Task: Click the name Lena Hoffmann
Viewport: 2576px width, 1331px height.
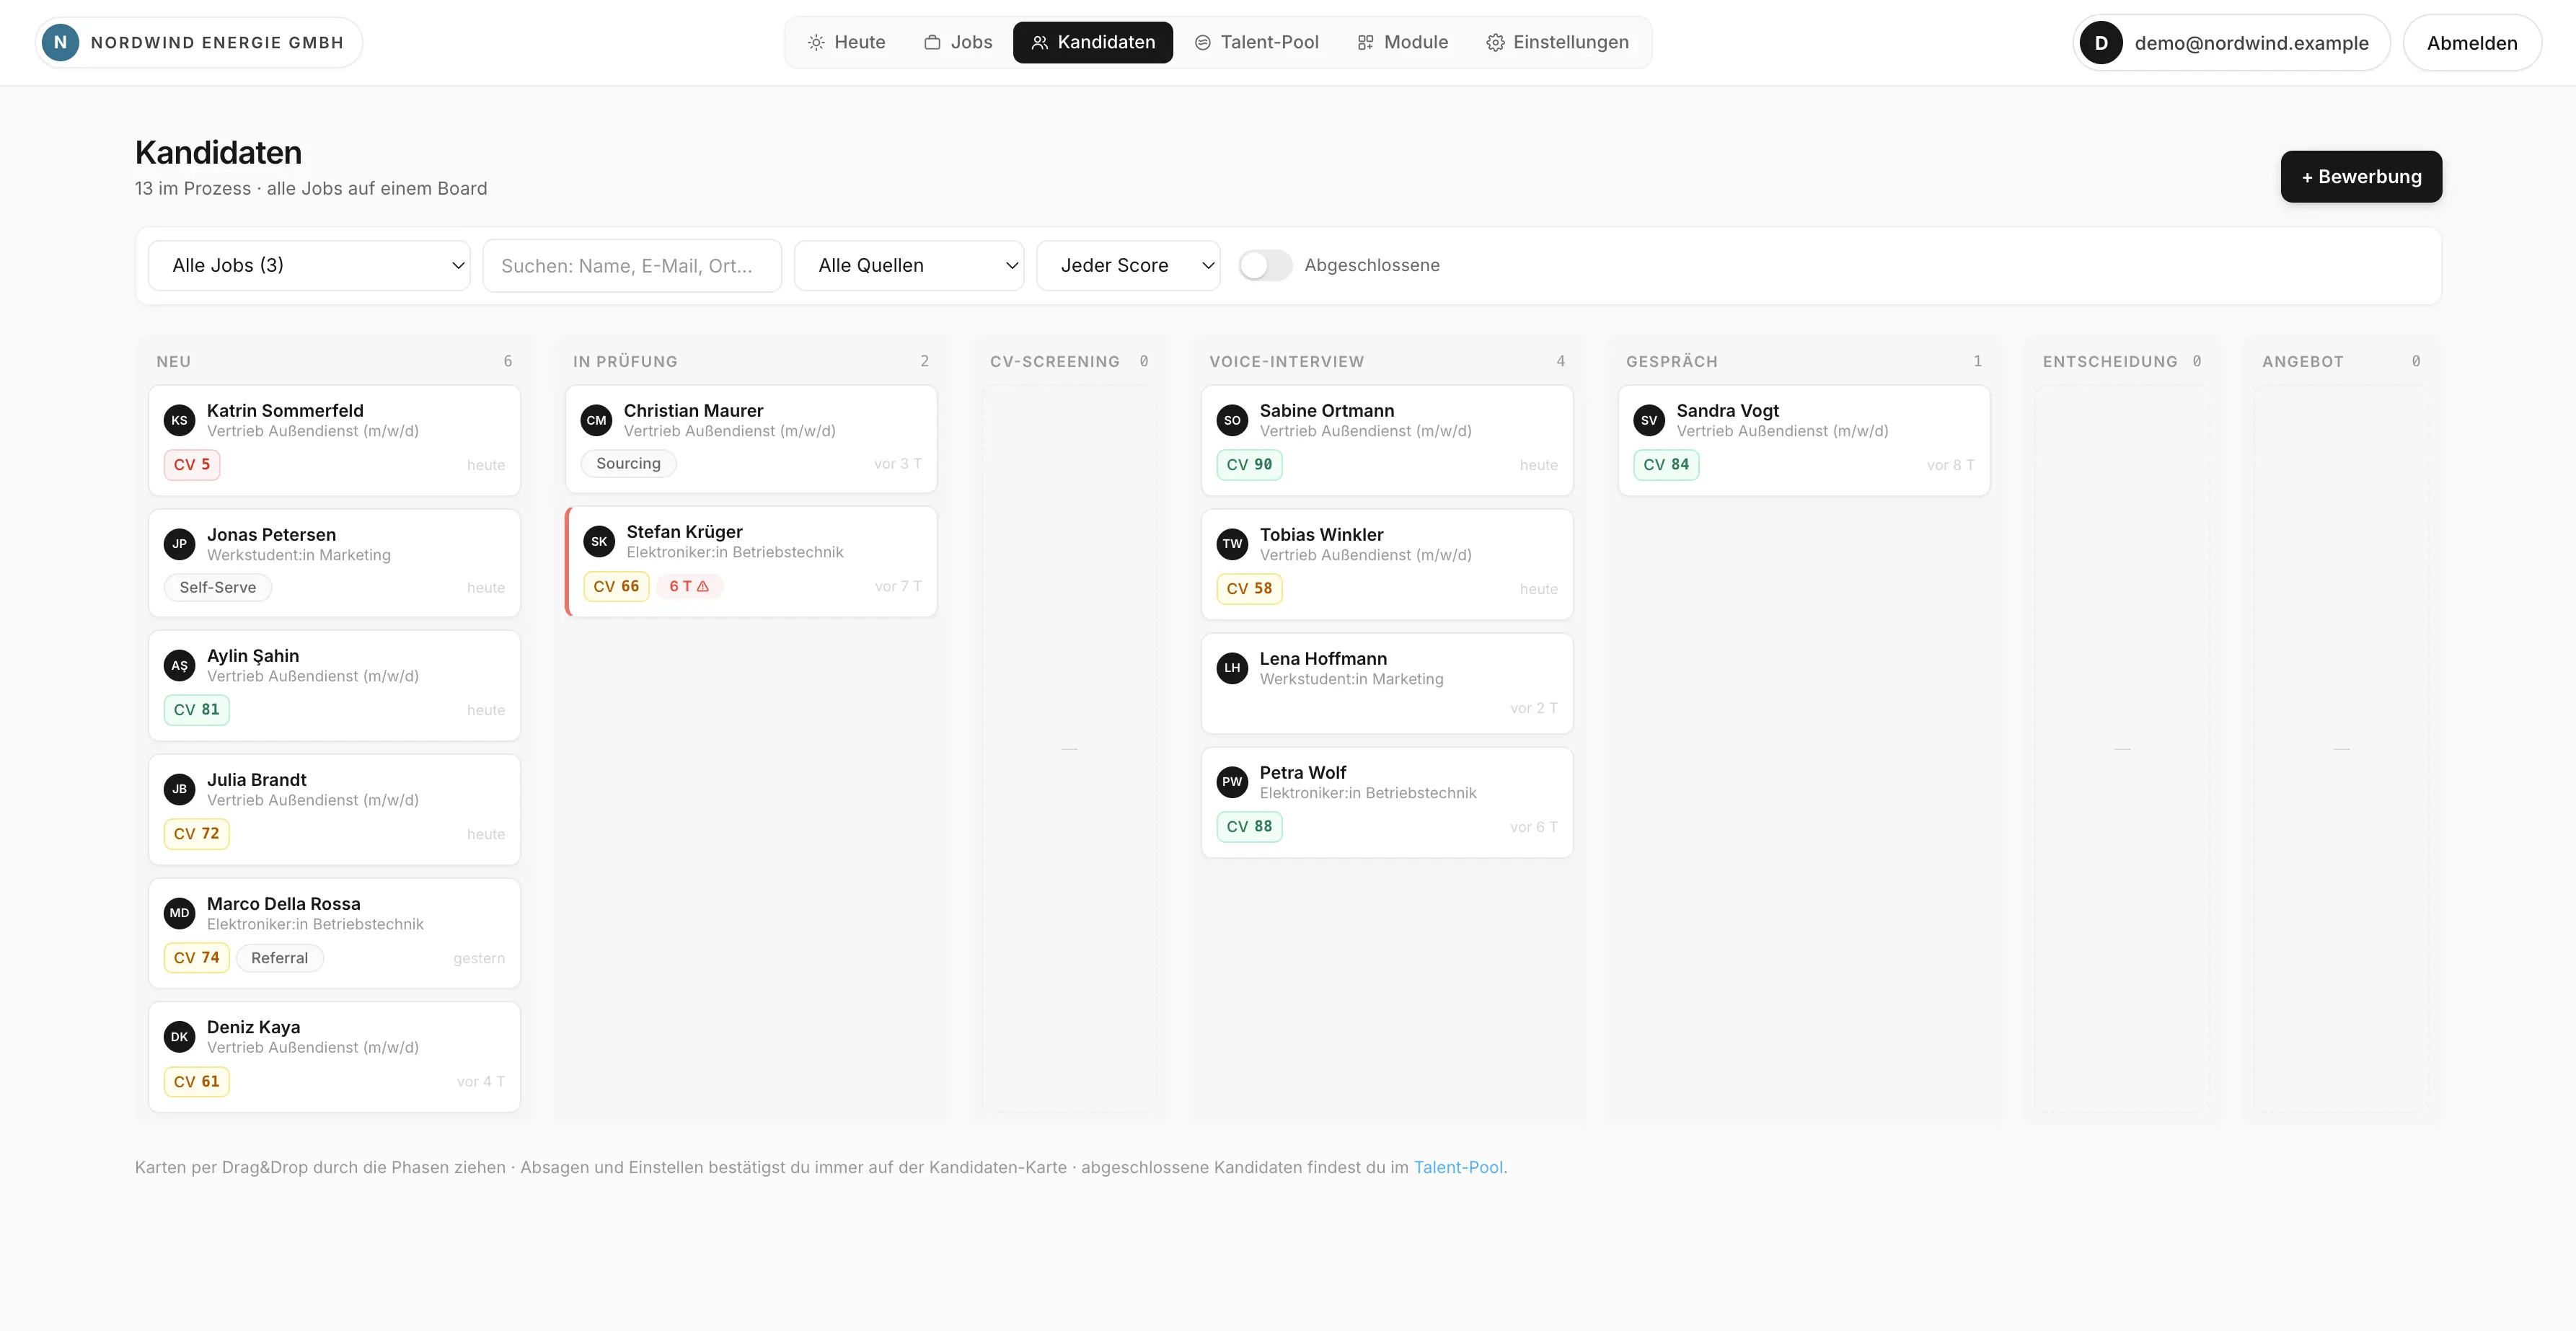Action: coord(1323,658)
